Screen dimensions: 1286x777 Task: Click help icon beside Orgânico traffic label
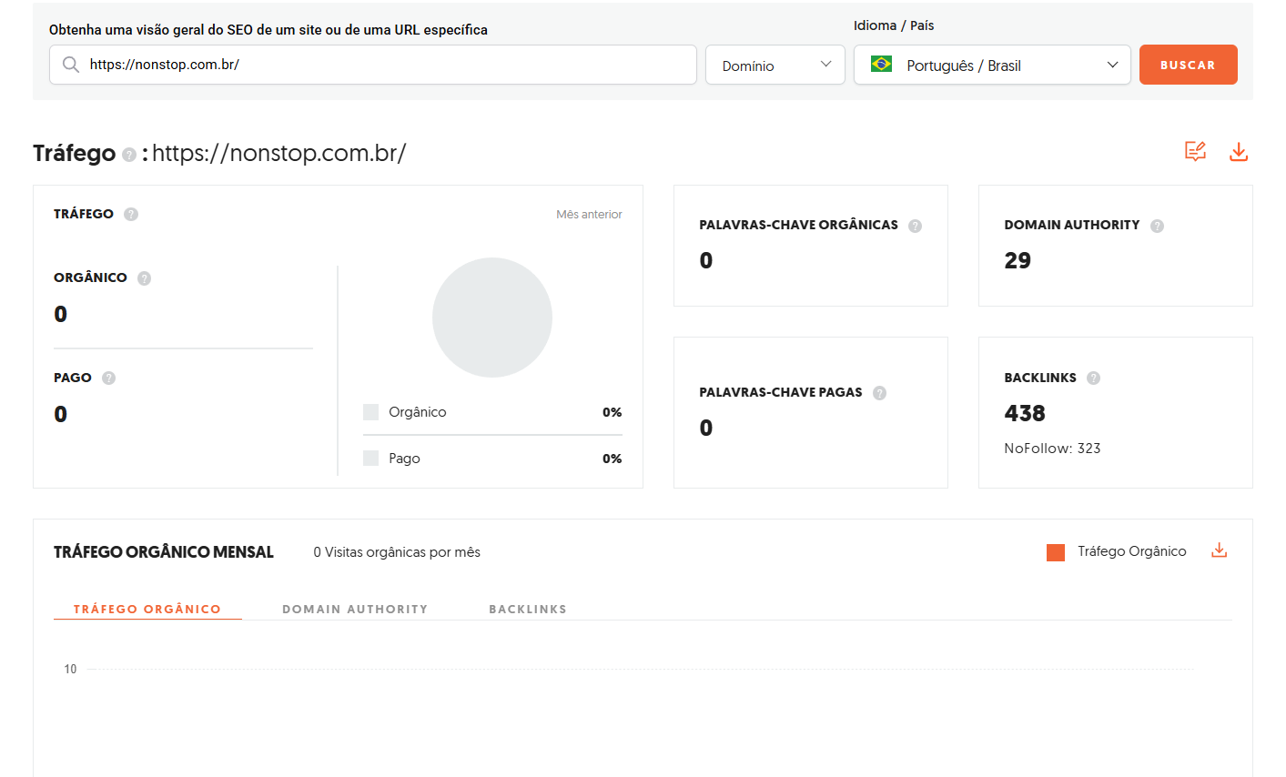click(144, 278)
